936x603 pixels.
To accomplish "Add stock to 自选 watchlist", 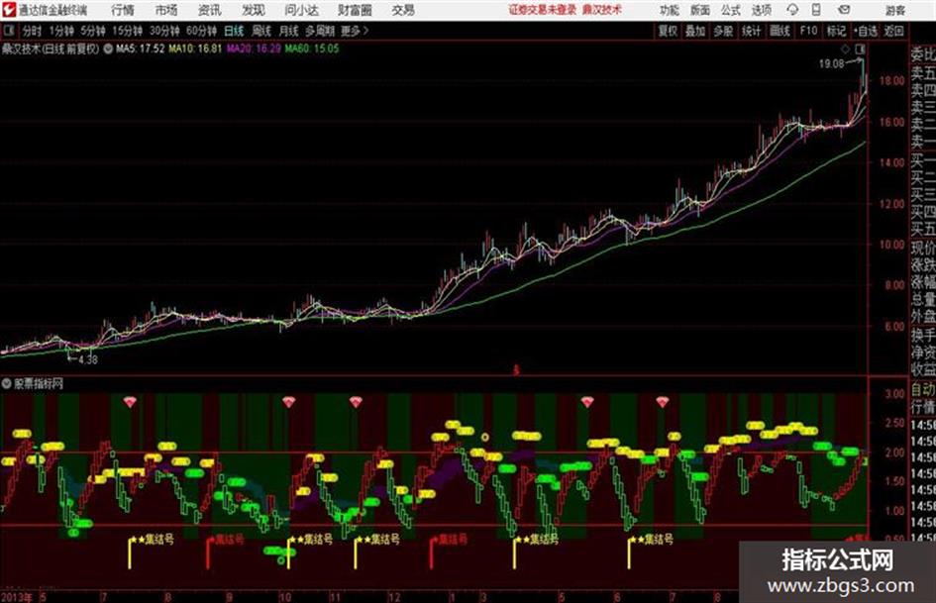I will pyautogui.click(x=866, y=31).
